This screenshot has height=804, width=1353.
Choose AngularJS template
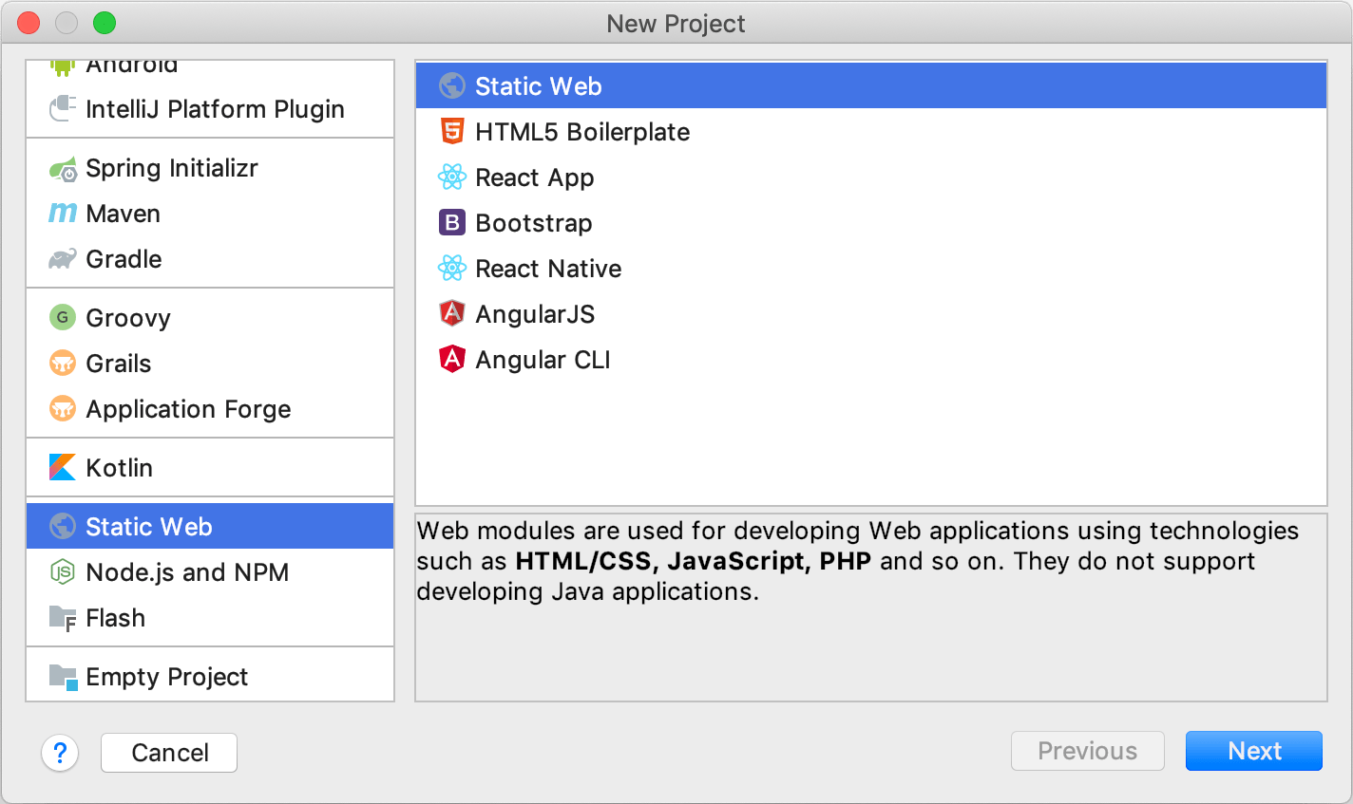pos(871,313)
